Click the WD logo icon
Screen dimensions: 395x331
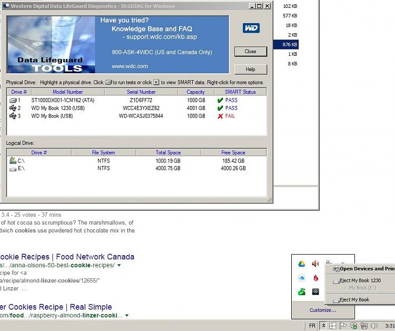click(251, 28)
